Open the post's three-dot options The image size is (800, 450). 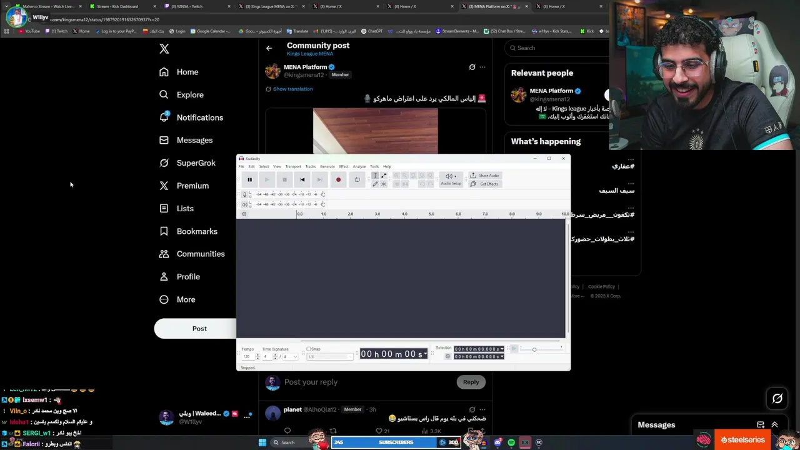482,67
